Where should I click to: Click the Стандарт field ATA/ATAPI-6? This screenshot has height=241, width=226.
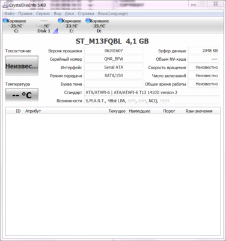pyautogui.click(x=151, y=92)
